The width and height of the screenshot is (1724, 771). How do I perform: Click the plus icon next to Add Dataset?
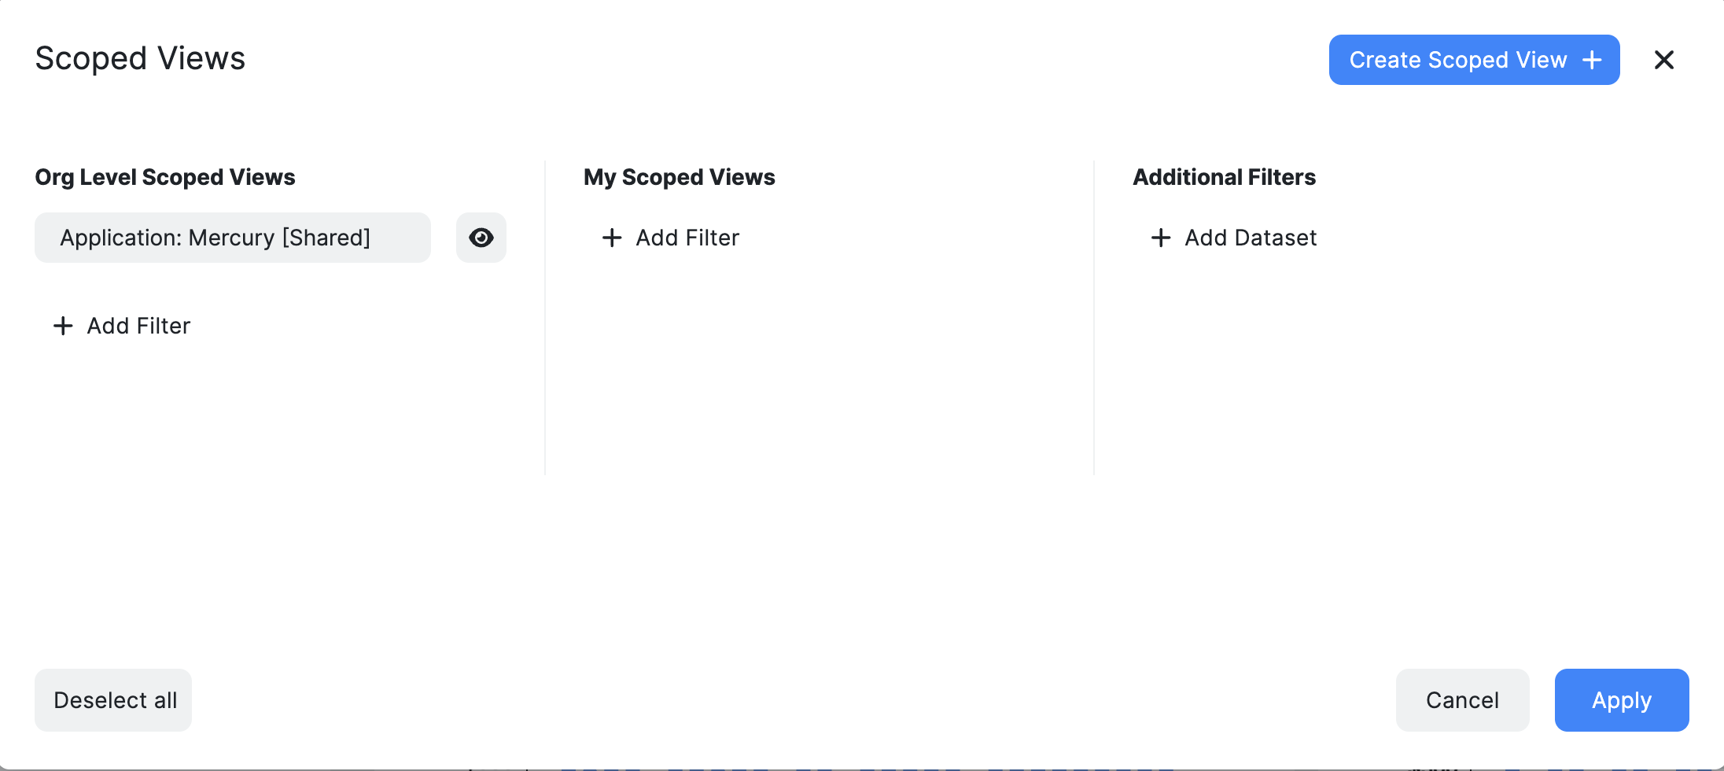1161,238
